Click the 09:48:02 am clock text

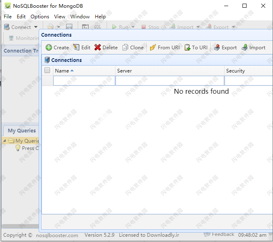point(252,235)
